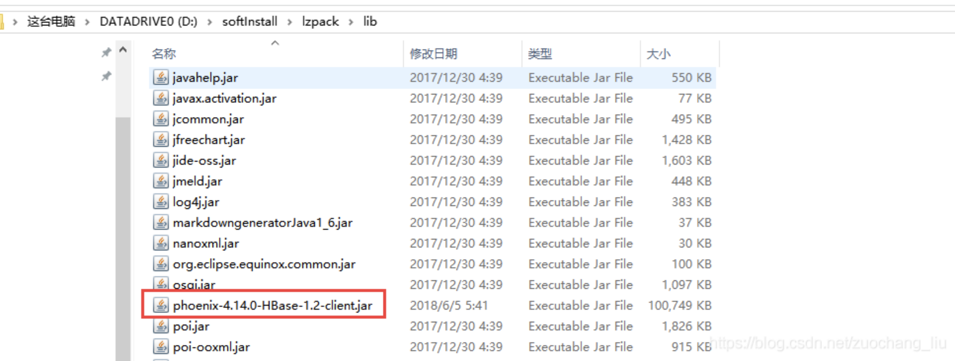This screenshot has height=361, width=955.
Task: Go to 这台电脑 in breadcrumb path
Action: pos(51,22)
